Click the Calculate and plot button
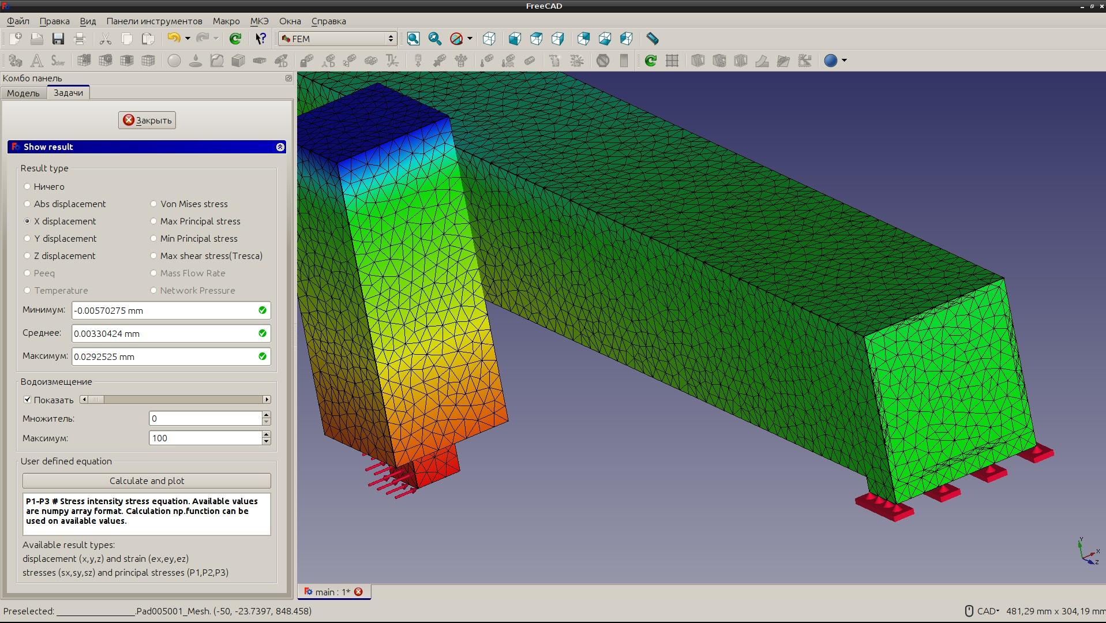This screenshot has width=1106, height=623. click(x=147, y=481)
